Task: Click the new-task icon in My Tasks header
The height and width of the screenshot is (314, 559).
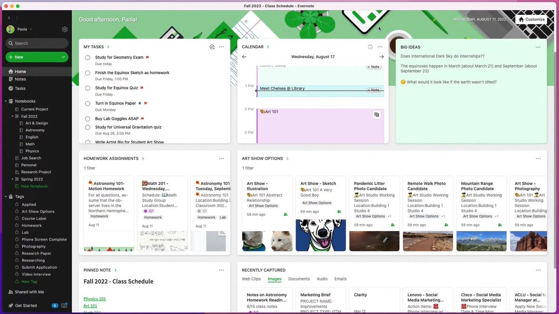Action: pos(212,47)
